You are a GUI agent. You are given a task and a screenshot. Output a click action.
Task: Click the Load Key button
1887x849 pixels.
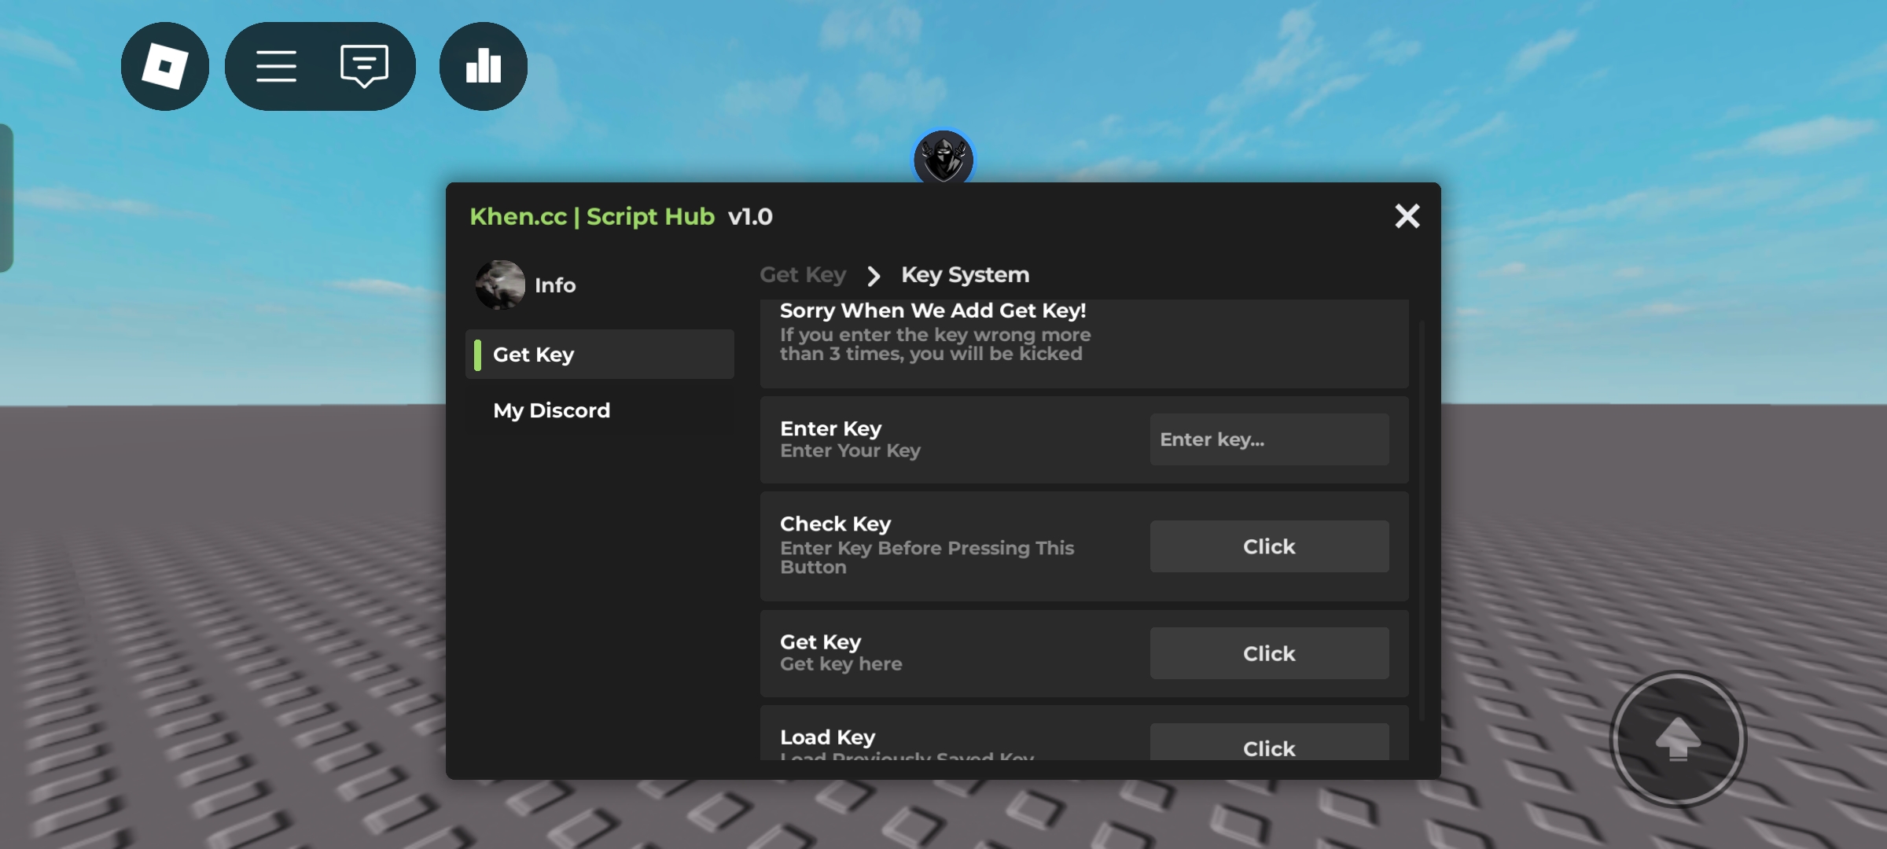pos(1269,742)
